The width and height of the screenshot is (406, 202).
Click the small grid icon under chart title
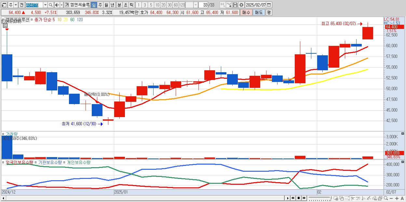point(5,25)
